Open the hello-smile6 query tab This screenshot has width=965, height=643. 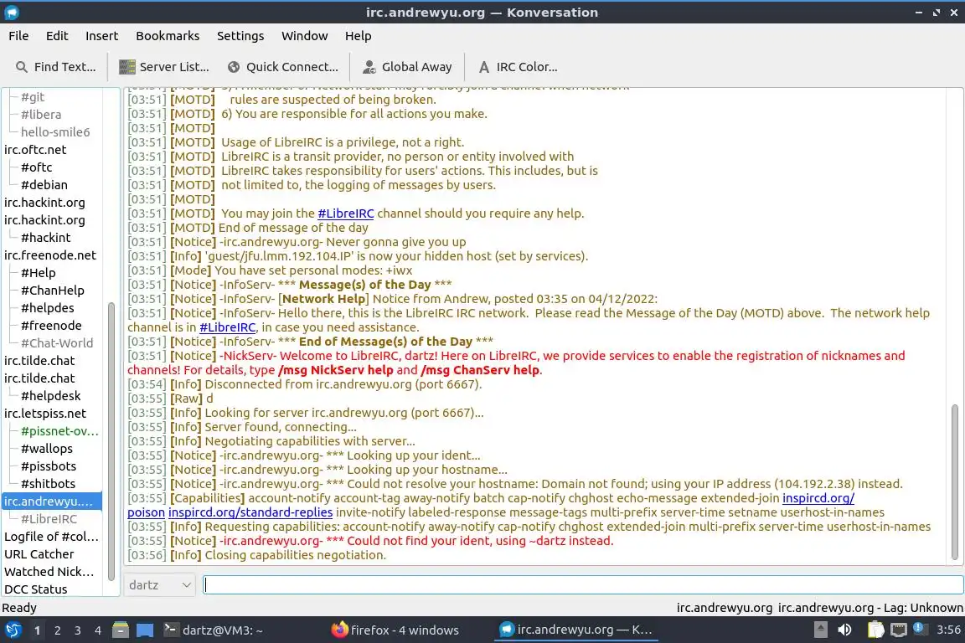pos(55,131)
